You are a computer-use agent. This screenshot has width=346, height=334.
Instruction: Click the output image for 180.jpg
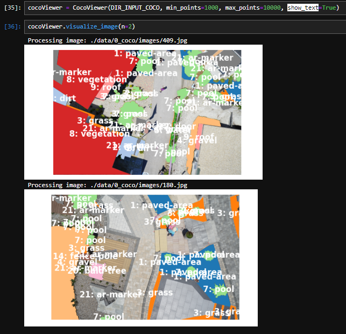point(141,258)
